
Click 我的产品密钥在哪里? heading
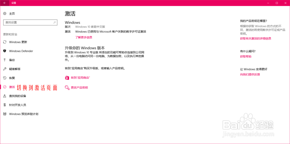[253, 21]
